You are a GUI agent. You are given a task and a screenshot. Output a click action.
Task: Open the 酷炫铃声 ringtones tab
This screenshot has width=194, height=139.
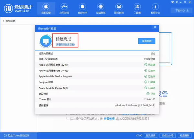point(82,8)
